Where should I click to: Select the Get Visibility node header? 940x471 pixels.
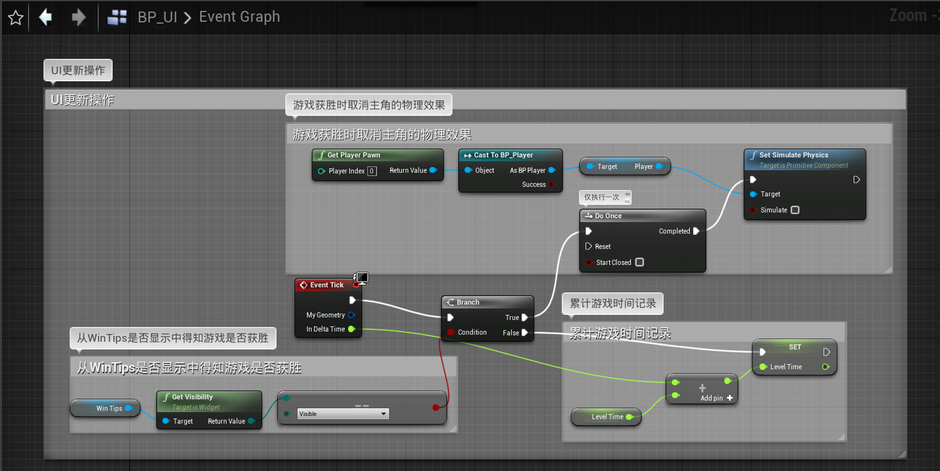coord(209,401)
